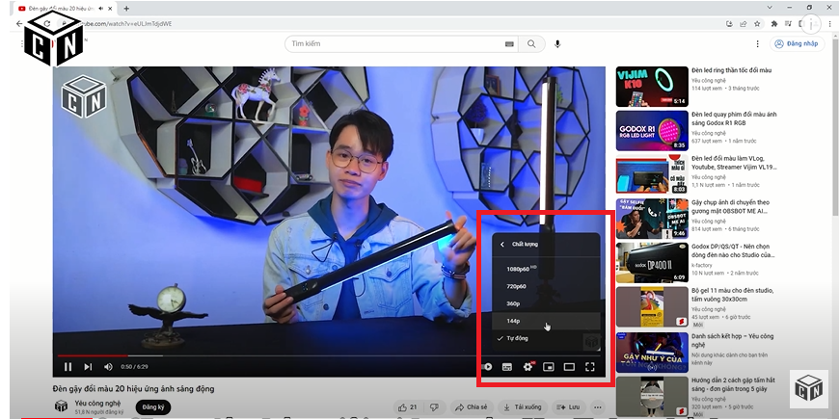Screen dimensions: 839x419
Task: Pause the video playback
Action: click(68, 367)
